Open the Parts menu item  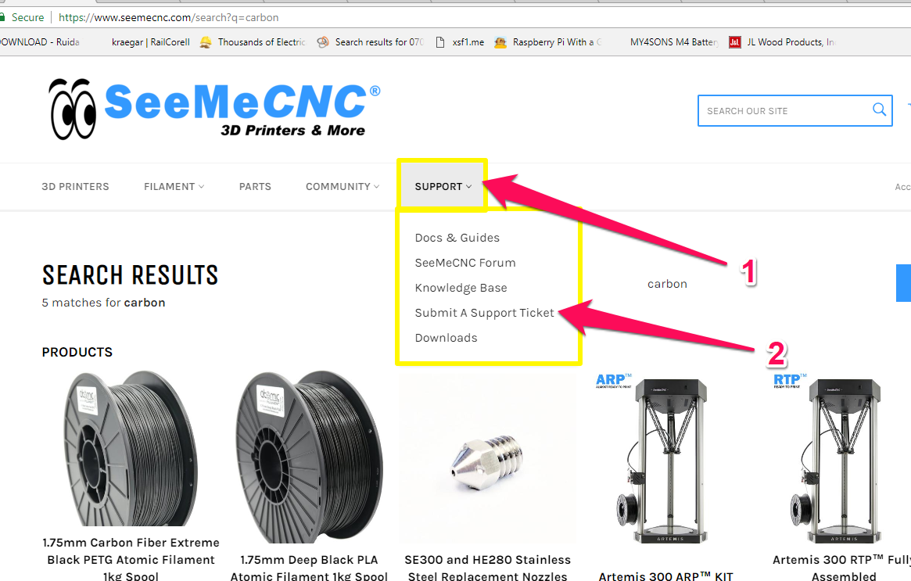pos(255,187)
